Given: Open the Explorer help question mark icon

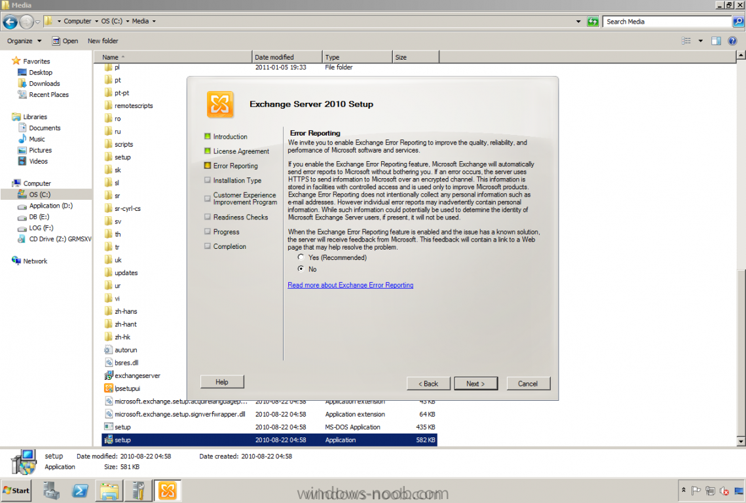Looking at the screenshot, I should point(732,41).
